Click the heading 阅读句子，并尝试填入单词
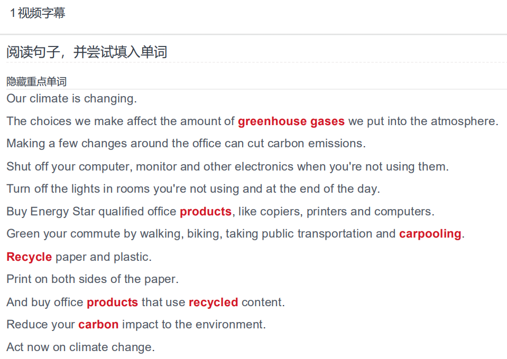Viewport: 507px width, 359px height. [x=87, y=52]
